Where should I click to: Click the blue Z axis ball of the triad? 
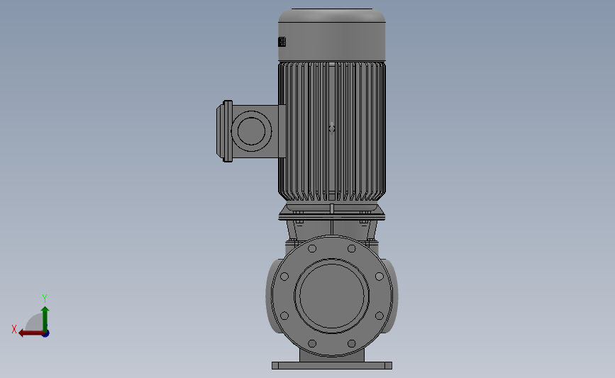click(46, 334)
